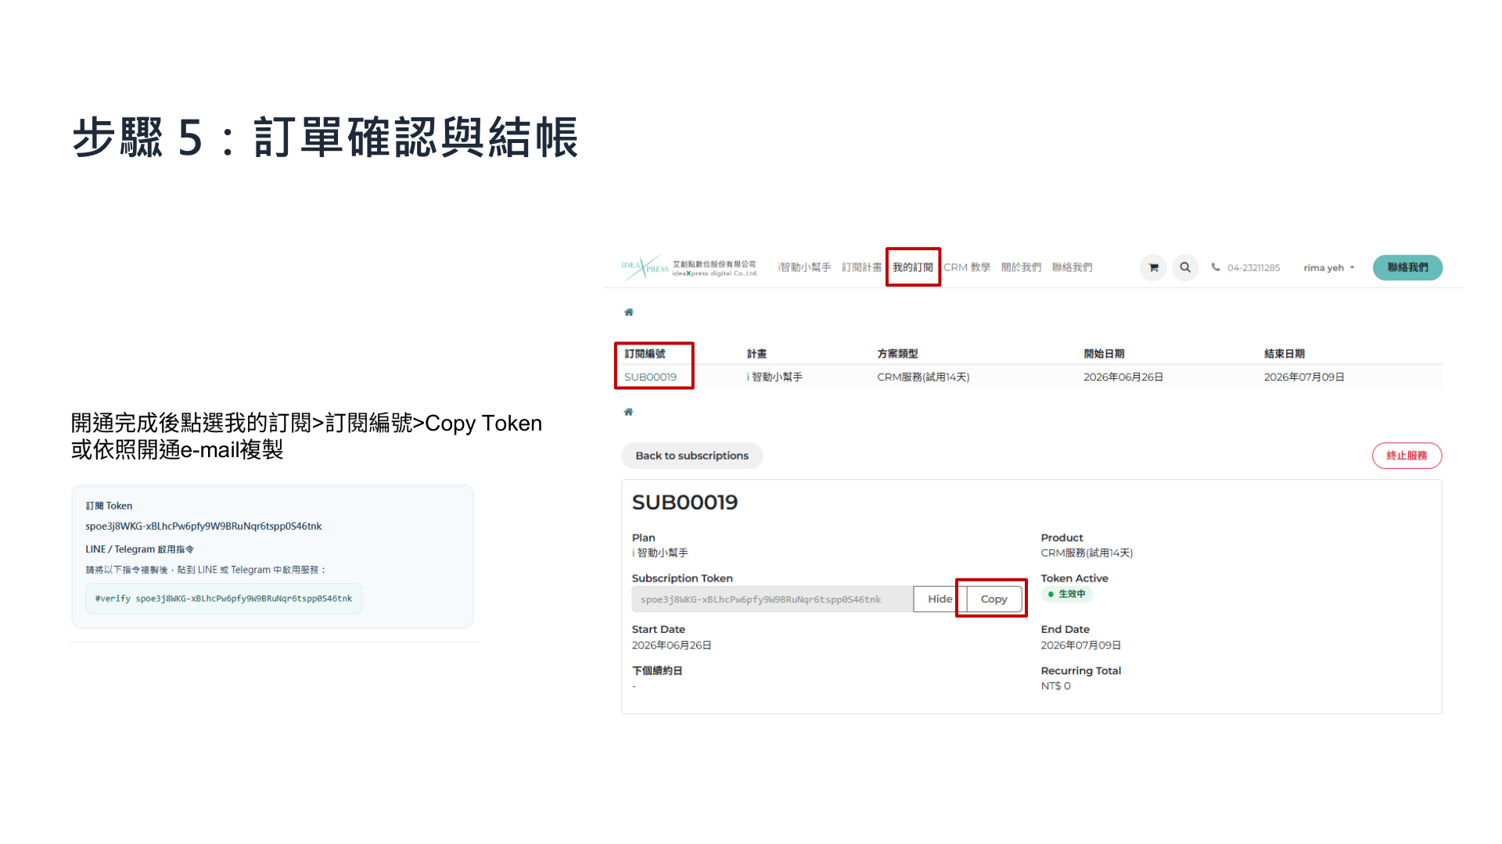Go to 訂閱計畫 in navigation
1502x844 pixels.
861,267
